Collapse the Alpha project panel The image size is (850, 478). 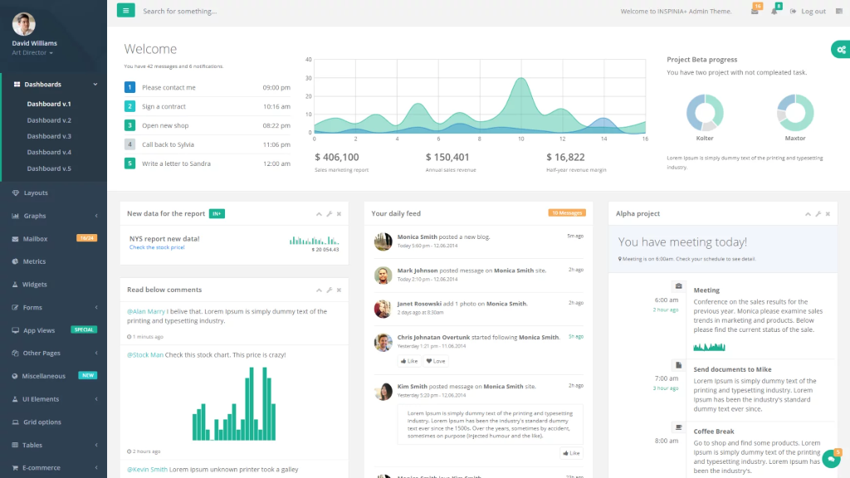coord(808,214)
